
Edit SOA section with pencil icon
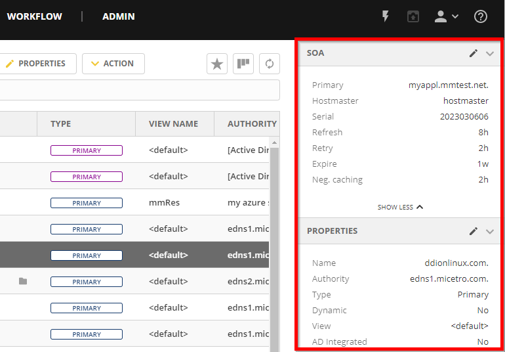click(474, 53)
